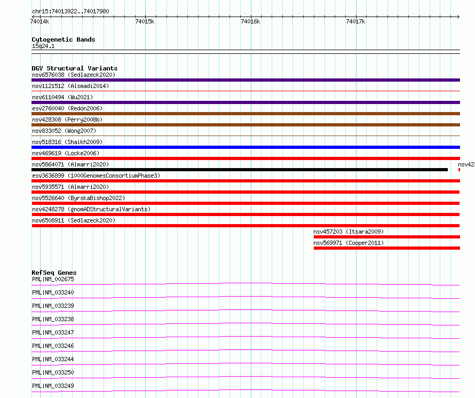Viewport: 475px width, 398px height.
Task: Select variant label nsv5864071 (Almarri2020)
Action: [70, 164]
